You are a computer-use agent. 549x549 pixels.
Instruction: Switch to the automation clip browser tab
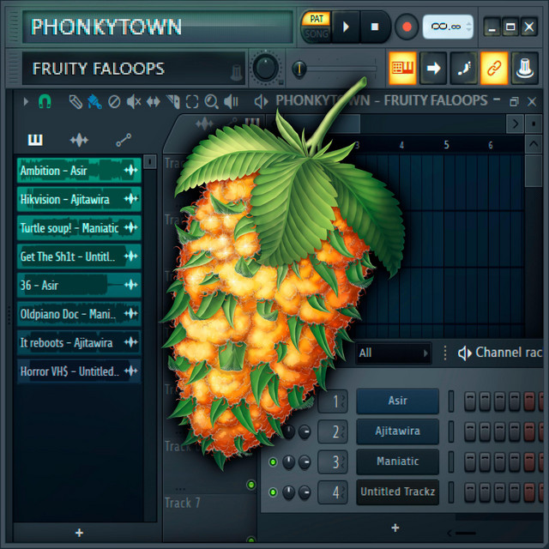124,141
